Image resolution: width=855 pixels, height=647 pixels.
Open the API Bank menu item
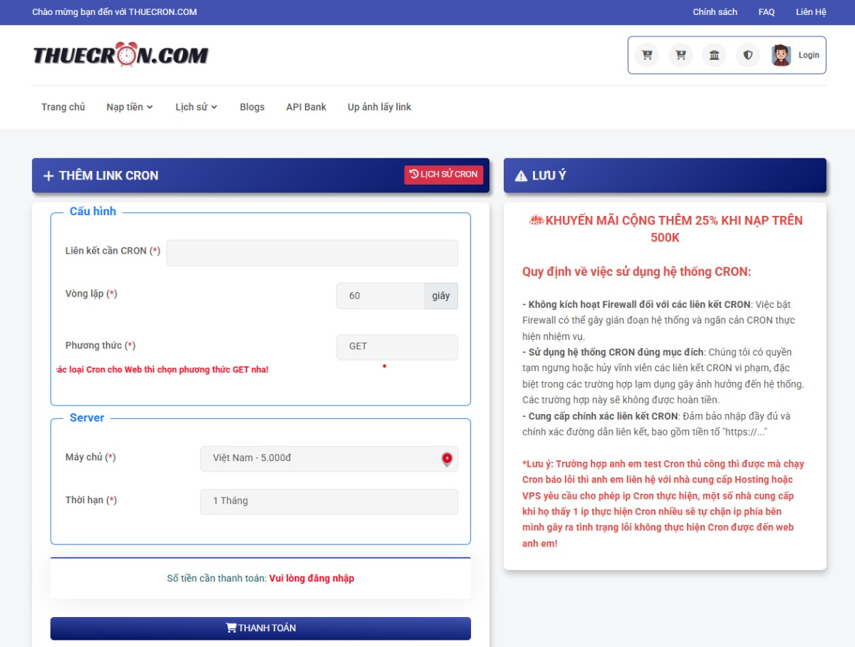point(306,107)
